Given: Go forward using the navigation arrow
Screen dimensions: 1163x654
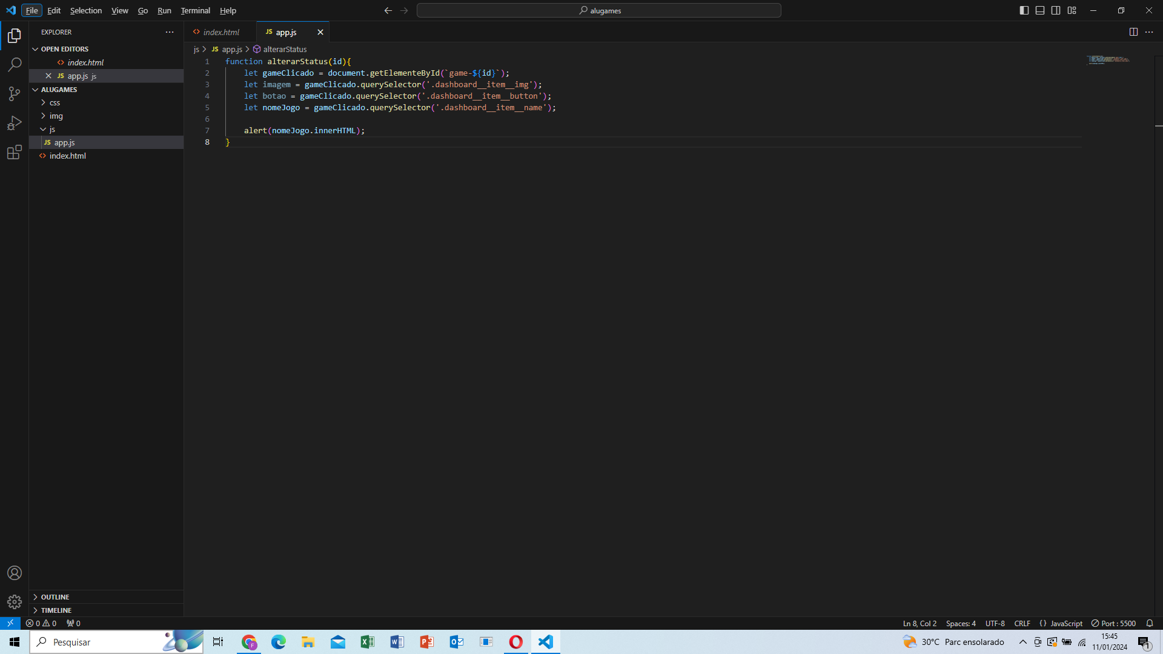Looking at the screenshot, I should pyautogui.click(x=404, y=10).
